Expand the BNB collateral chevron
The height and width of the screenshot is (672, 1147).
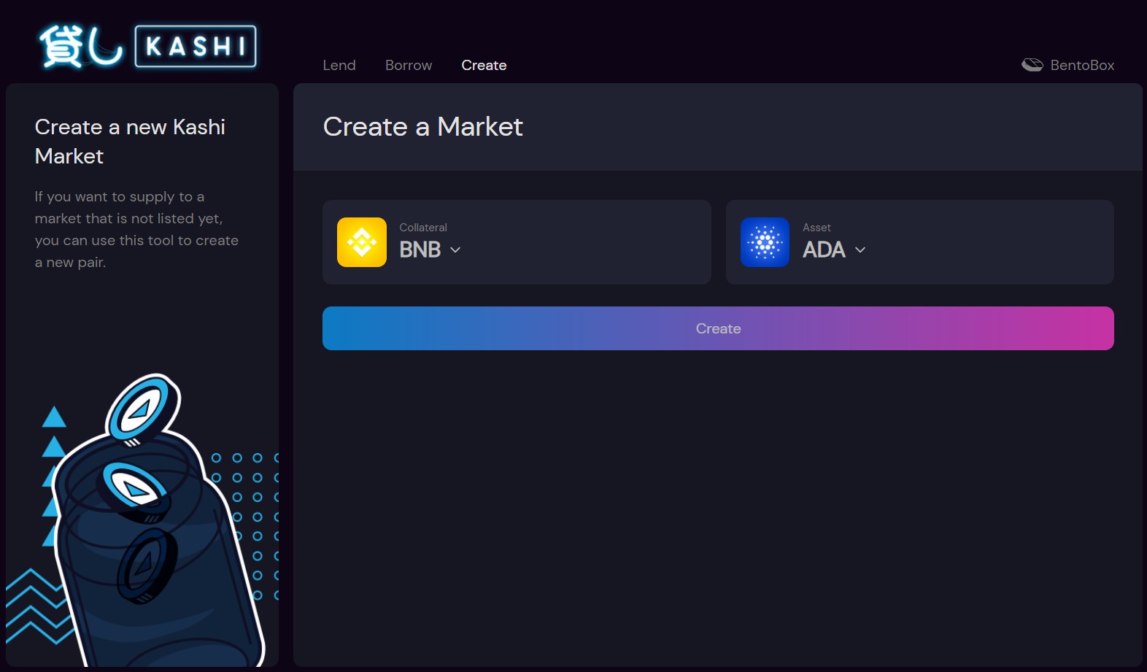pos(455,250)
